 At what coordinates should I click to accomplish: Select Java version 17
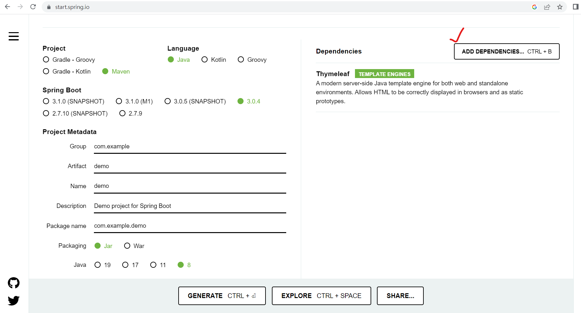(131, 265)
